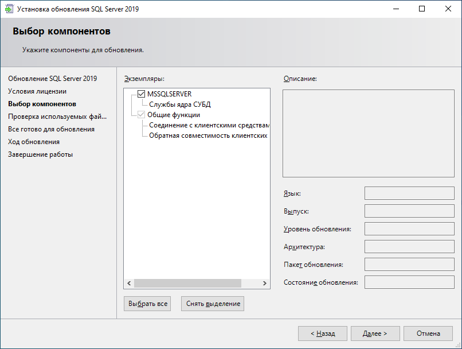
Task: Close the setup window
Action: pos(448,9)
